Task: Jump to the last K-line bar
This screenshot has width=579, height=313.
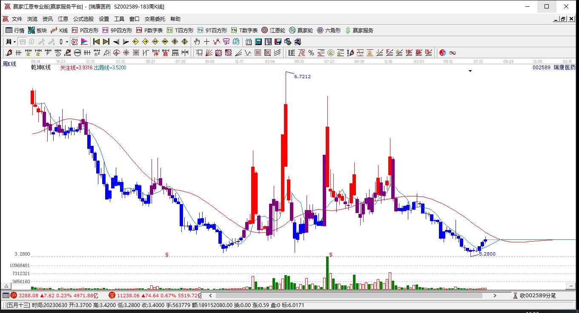Action: point(106,42)
